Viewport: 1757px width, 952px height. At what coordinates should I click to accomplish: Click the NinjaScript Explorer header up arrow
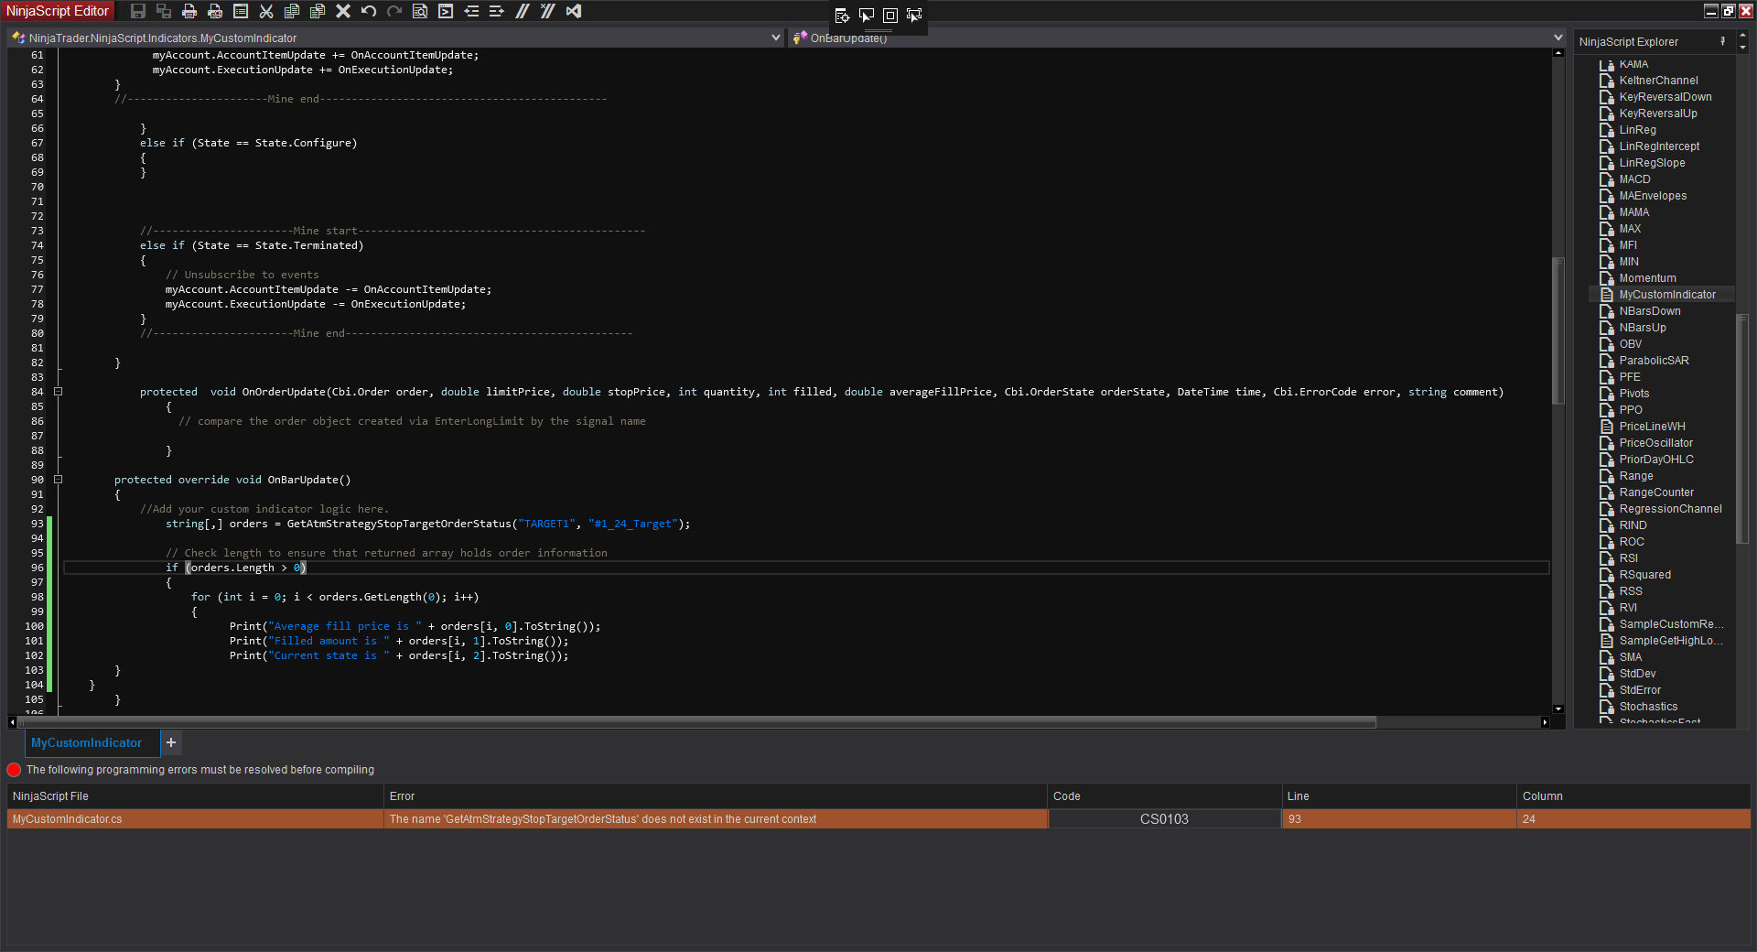[1742, 37]
